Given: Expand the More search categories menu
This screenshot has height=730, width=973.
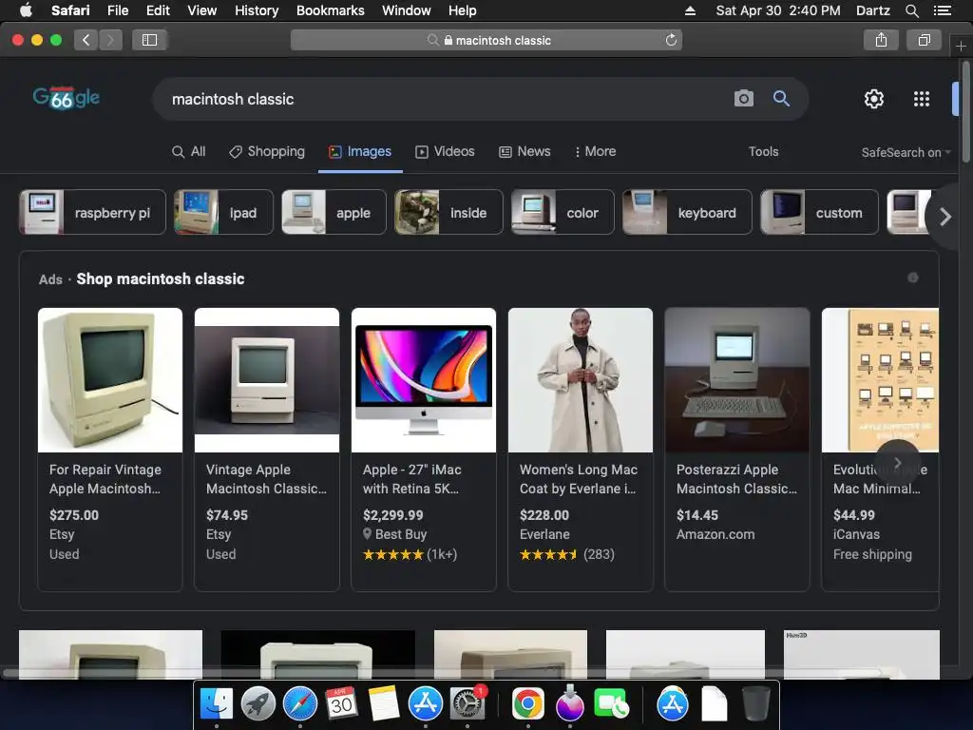Looking at the screenshot, I should tap(595, 151).
